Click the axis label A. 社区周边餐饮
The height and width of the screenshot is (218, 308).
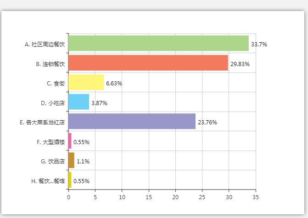[x=45, y=45]
